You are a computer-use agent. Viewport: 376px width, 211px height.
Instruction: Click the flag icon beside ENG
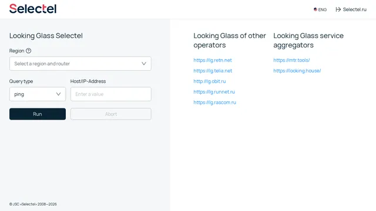tap(315, 9)
